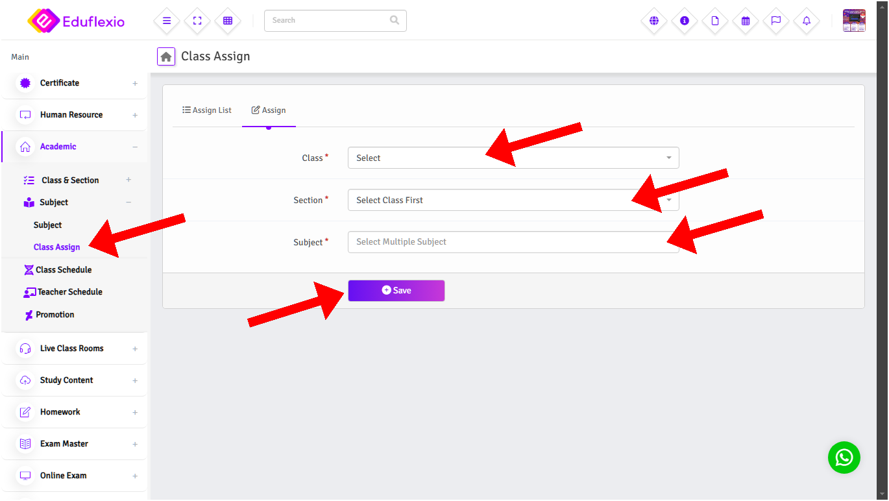The width and height of the screenshot is (889, 501).
Task: Open the globe language icon
Action: point(653,21)
